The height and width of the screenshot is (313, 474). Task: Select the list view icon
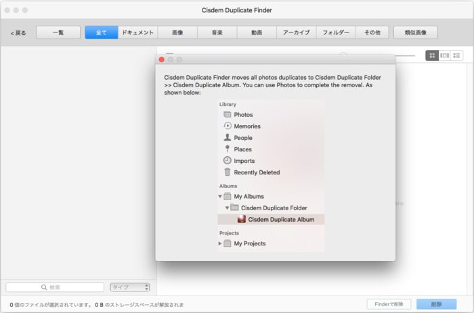click(x=456, y=55)
